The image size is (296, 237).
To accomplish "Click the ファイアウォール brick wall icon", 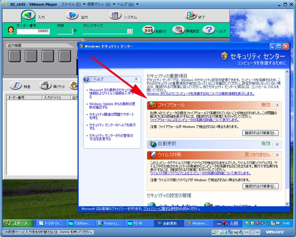I will point(152,105).
